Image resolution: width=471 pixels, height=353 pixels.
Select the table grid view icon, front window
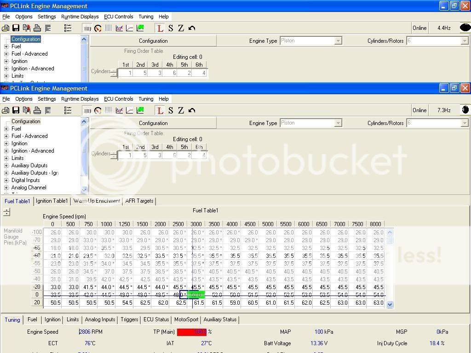point(87,110)
